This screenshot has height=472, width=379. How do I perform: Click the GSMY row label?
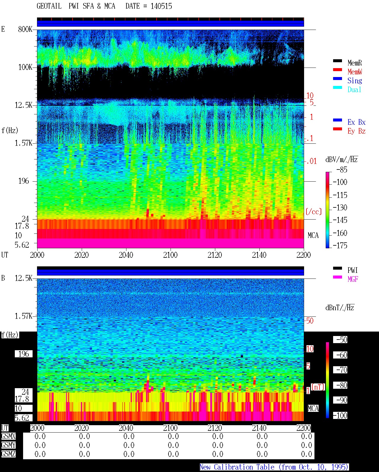[8, 445]
